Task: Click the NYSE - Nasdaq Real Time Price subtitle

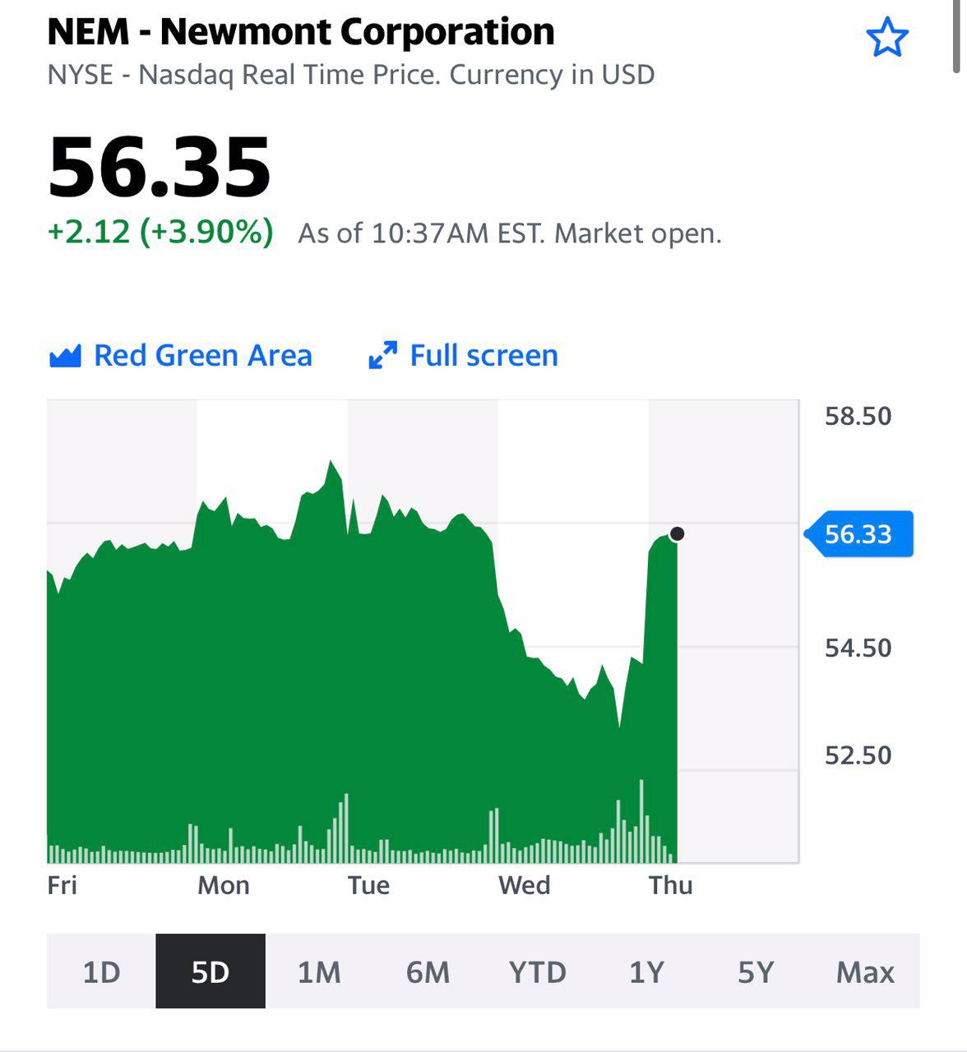Action: point(351,75)
